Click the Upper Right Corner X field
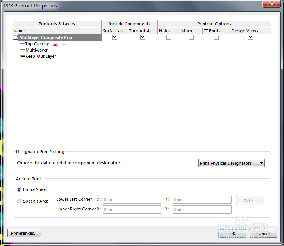This screenshot has height=246, width=284. pos(132,209)
